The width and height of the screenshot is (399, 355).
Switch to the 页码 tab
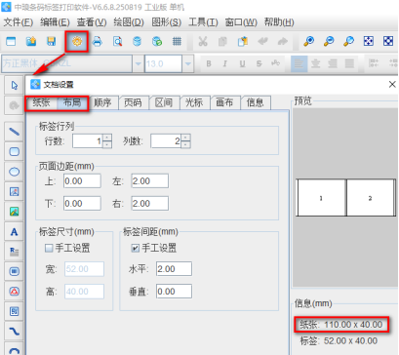133,103
